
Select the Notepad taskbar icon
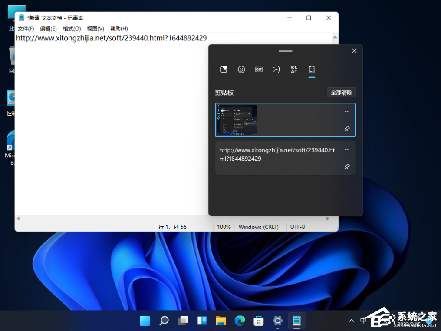(297, 320)
